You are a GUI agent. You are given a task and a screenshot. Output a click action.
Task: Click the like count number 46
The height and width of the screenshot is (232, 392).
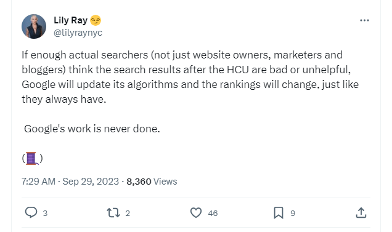(213, 214)
